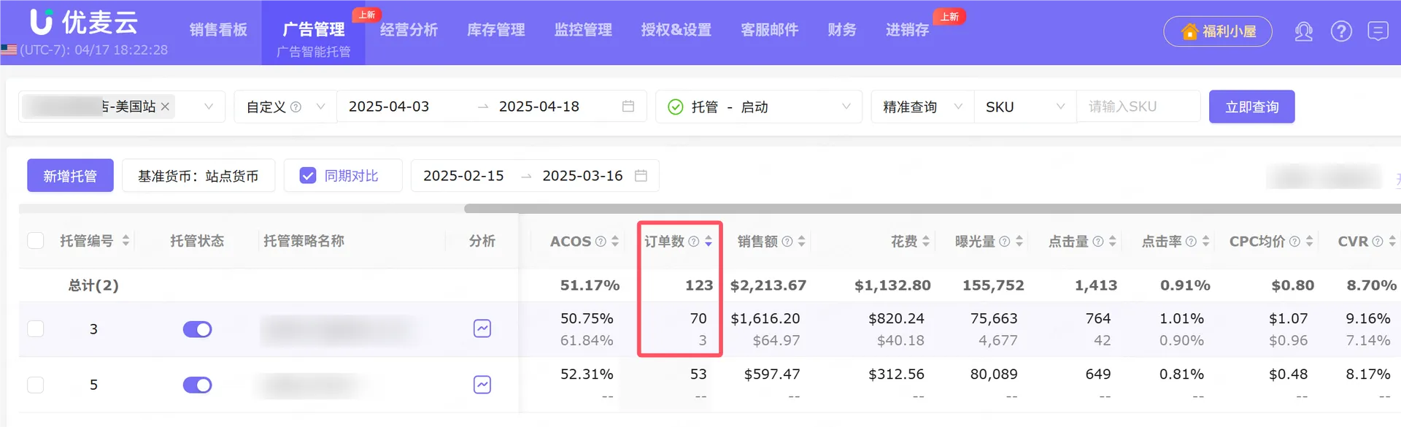
Task: Click comparison start date 2025-02-15
Action: (x=463, y=176)
